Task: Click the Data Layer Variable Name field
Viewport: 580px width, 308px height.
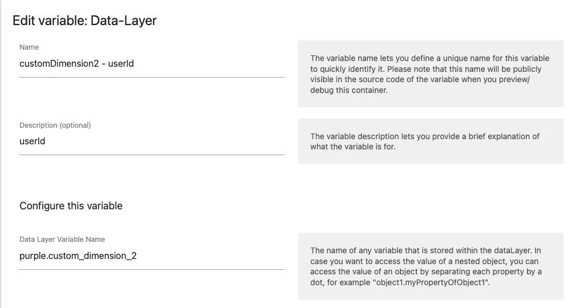Action: (x=152, y=256)
